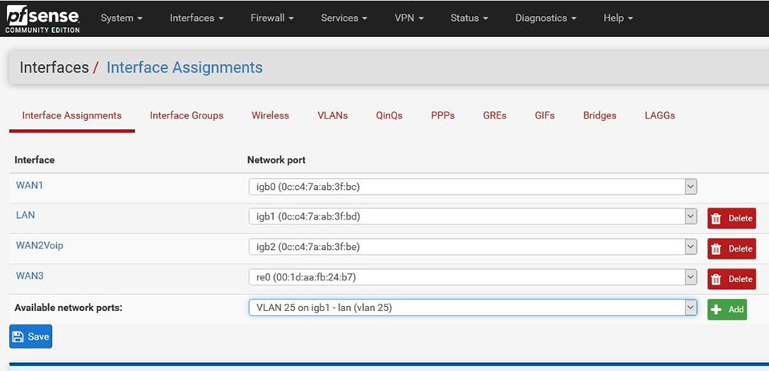Open the LAGGs tab

[x=659, y=115]
